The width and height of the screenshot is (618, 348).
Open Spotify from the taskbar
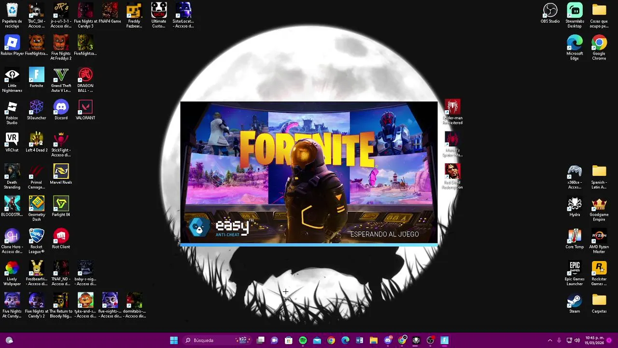(303, 340)
